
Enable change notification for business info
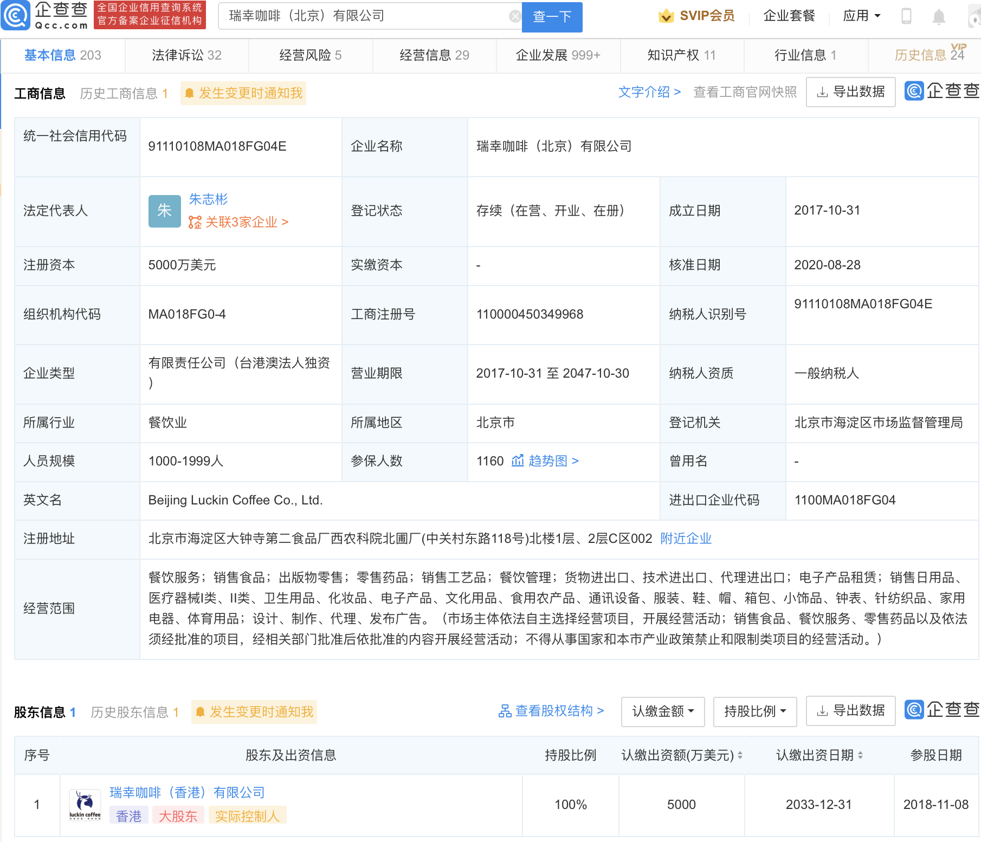(x=243, y=93)
